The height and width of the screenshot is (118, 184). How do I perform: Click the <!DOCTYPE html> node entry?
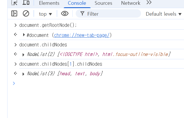(x=79, y=54)
